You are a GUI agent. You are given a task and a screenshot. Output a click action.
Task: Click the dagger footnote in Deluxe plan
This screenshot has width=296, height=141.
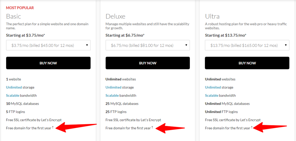[152, 127]
